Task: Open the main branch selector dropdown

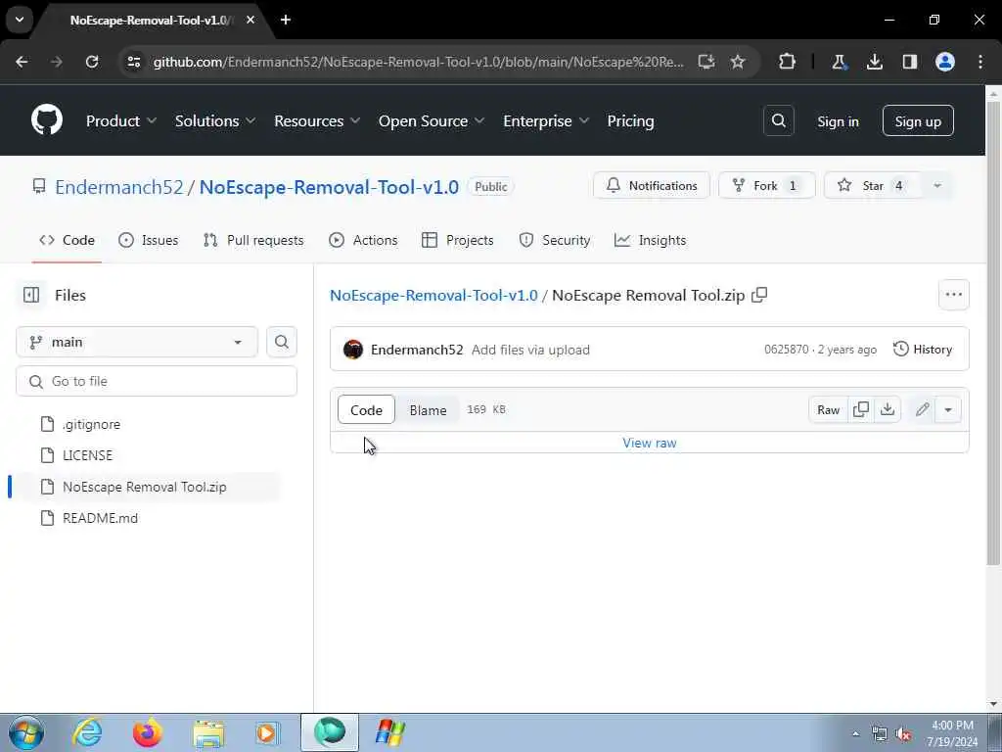Action: pos(137,342)
